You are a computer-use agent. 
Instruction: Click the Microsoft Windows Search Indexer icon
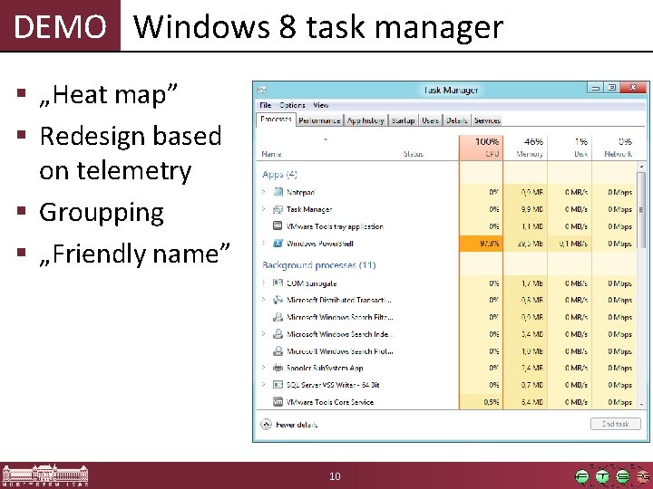tap(278, 334)
